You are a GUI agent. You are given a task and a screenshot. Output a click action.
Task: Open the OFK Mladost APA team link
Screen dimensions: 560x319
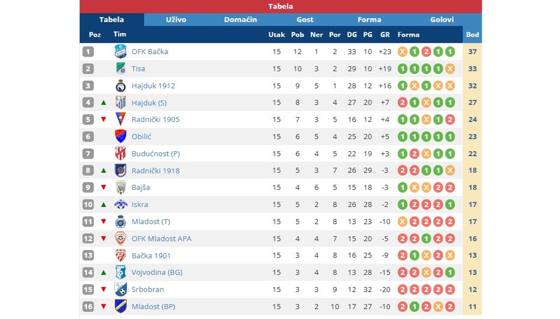click(161, 238)
